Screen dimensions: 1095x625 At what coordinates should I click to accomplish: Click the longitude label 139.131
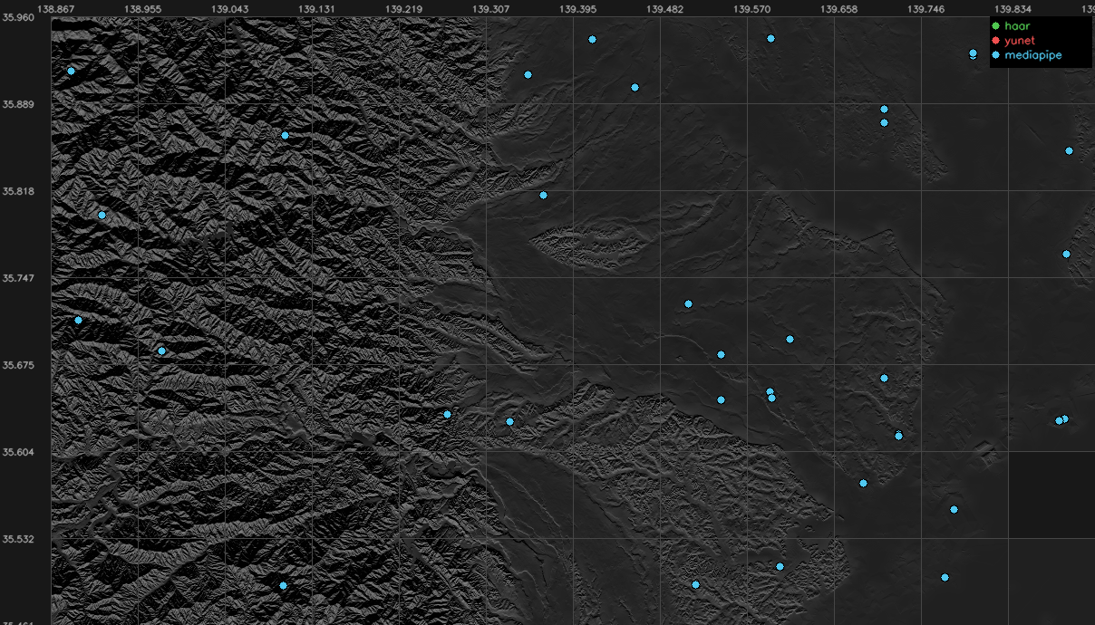[316, 9]
